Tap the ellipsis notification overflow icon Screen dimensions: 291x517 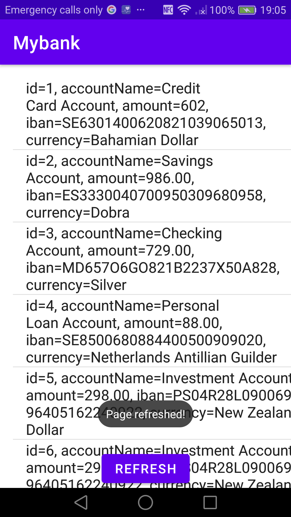pos(141,10)
